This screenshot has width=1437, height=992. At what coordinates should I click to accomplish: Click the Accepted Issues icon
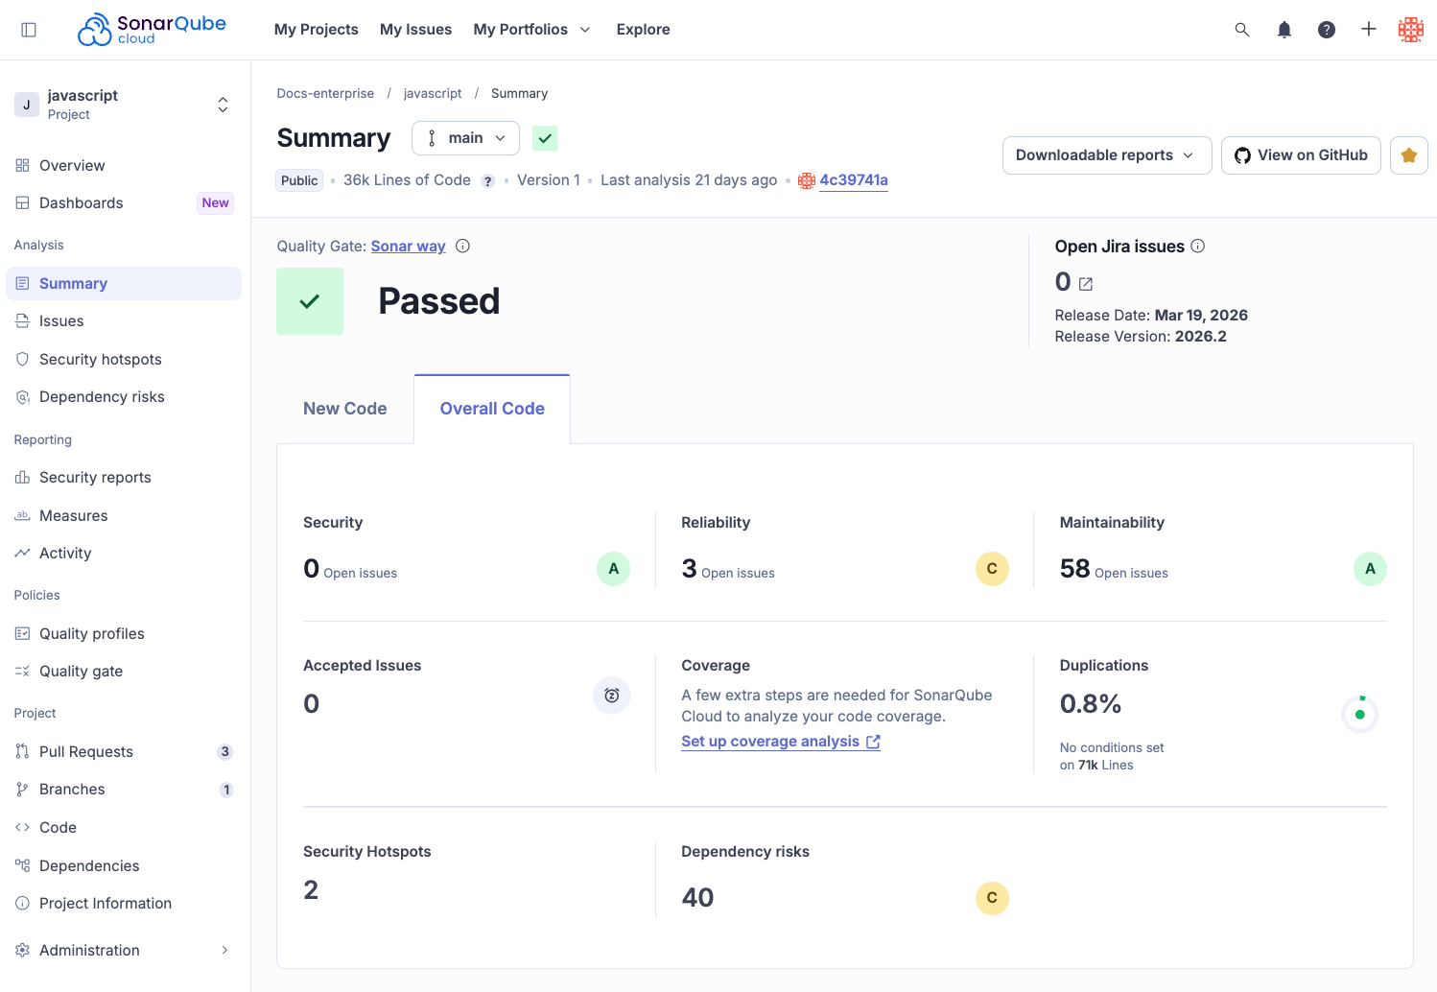point(612,696)
